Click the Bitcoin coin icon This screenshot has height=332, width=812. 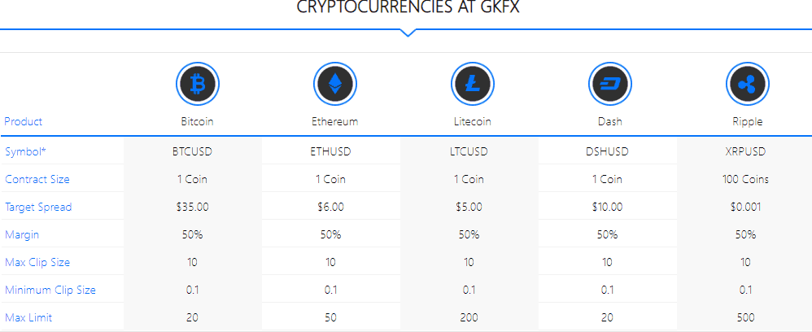197,83
